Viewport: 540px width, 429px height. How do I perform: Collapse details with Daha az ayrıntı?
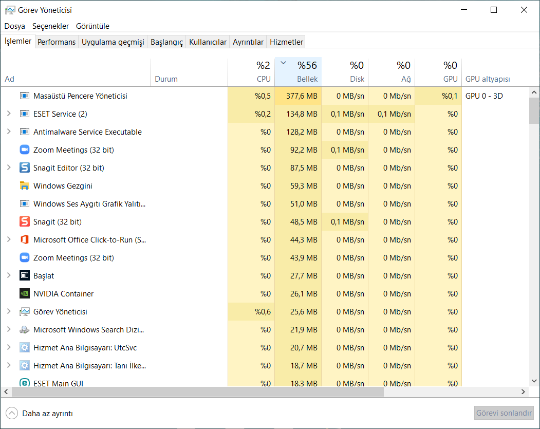coord(40,413)
